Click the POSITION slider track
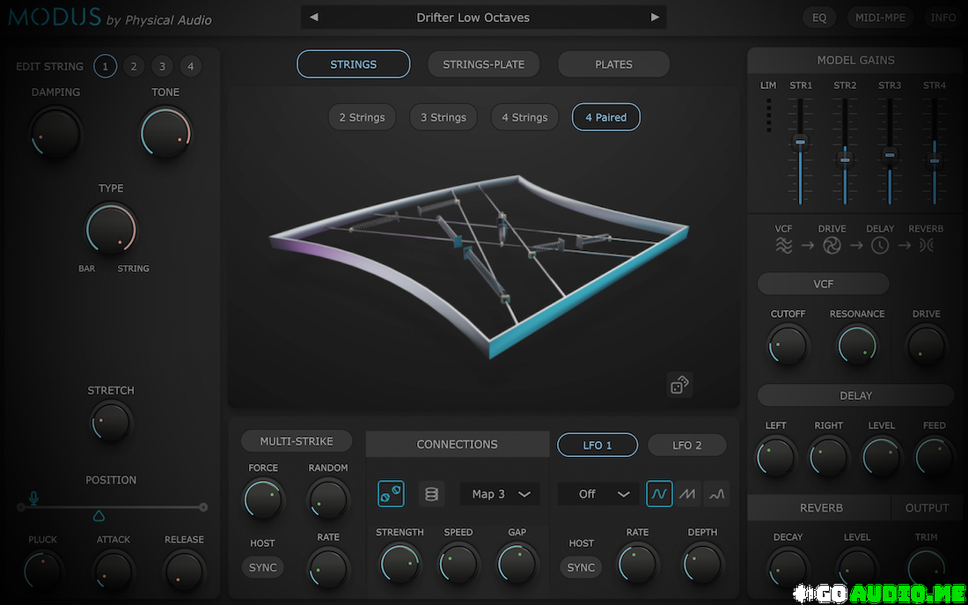968x605 pixels. [x=112, y=507]
